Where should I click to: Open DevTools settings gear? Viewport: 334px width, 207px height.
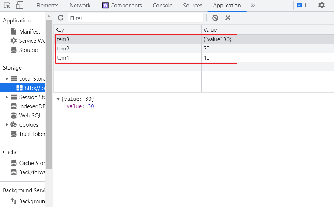321,5
